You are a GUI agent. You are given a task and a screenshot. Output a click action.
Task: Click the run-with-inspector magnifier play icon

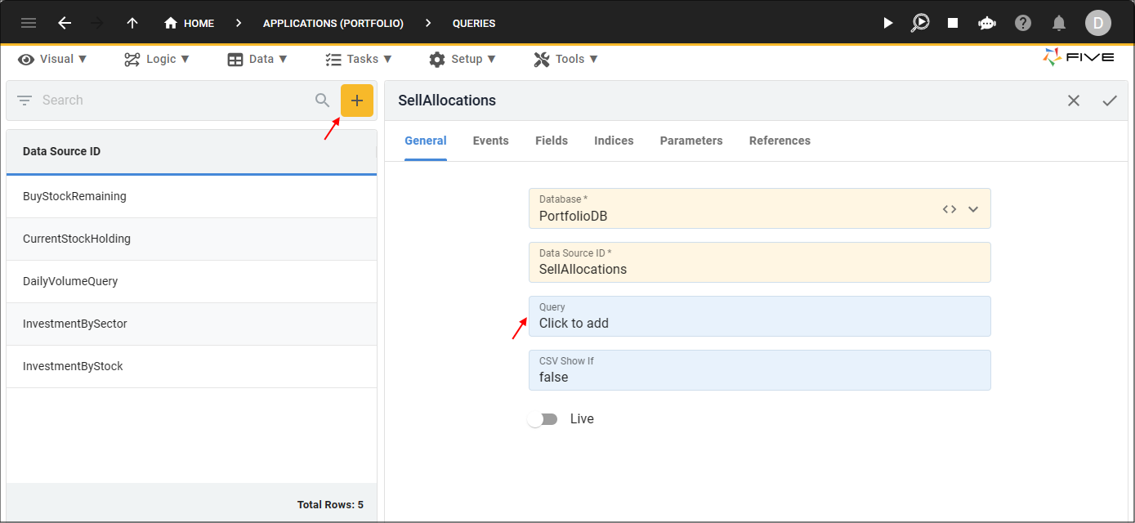click(920, 23)
